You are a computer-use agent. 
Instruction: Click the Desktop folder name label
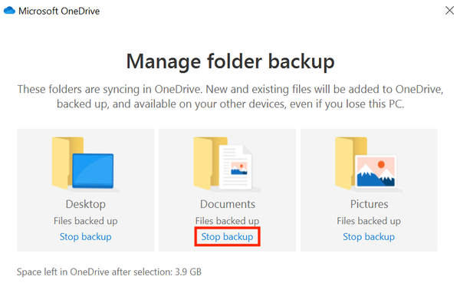point(85,204)
